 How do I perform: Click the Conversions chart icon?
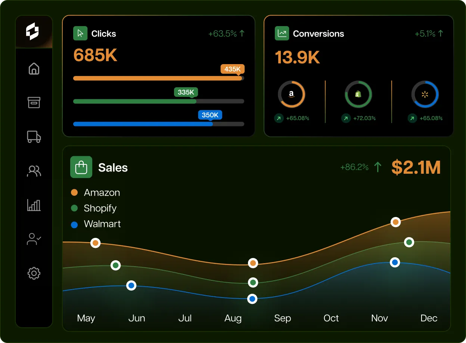coord(282,34)
